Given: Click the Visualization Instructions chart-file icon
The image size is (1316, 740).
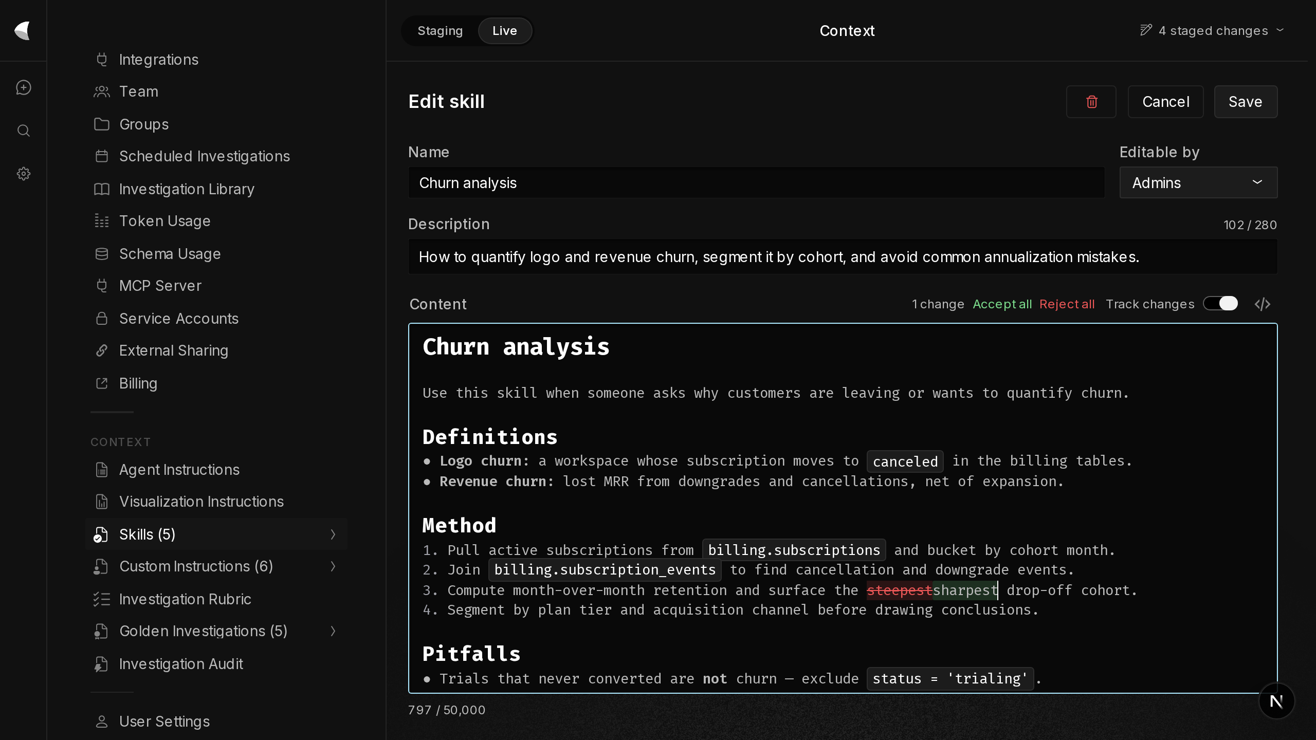Looking at the screenshot, I should click(102, 502).
